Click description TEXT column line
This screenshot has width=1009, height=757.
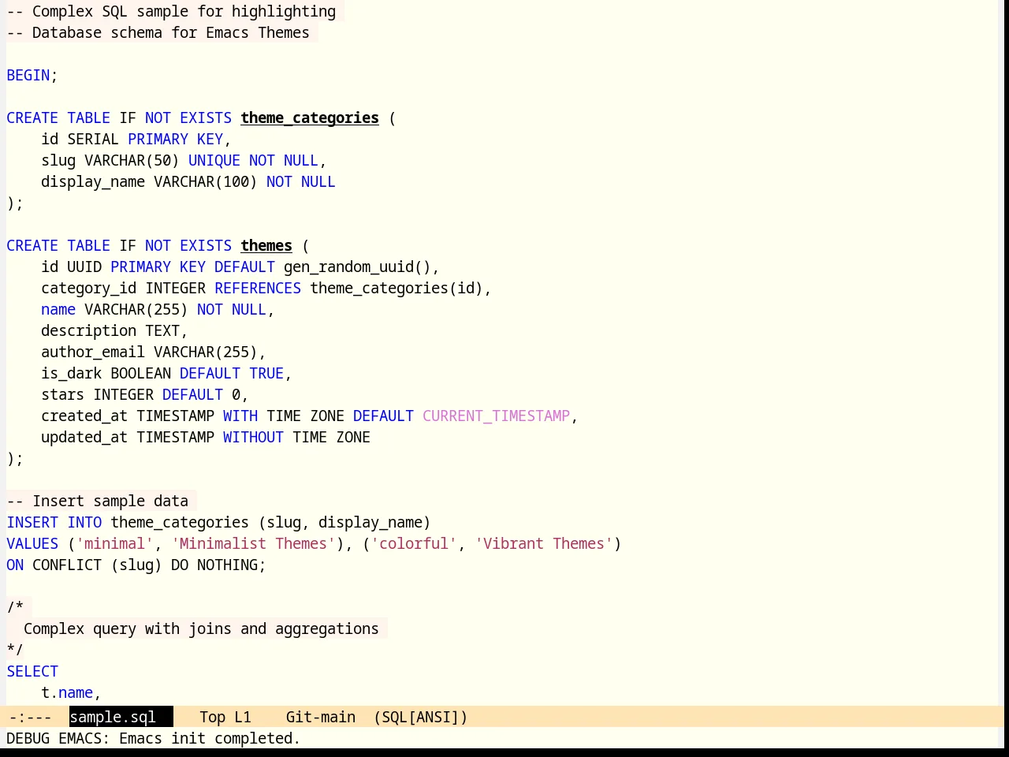[x=115, y=330]
